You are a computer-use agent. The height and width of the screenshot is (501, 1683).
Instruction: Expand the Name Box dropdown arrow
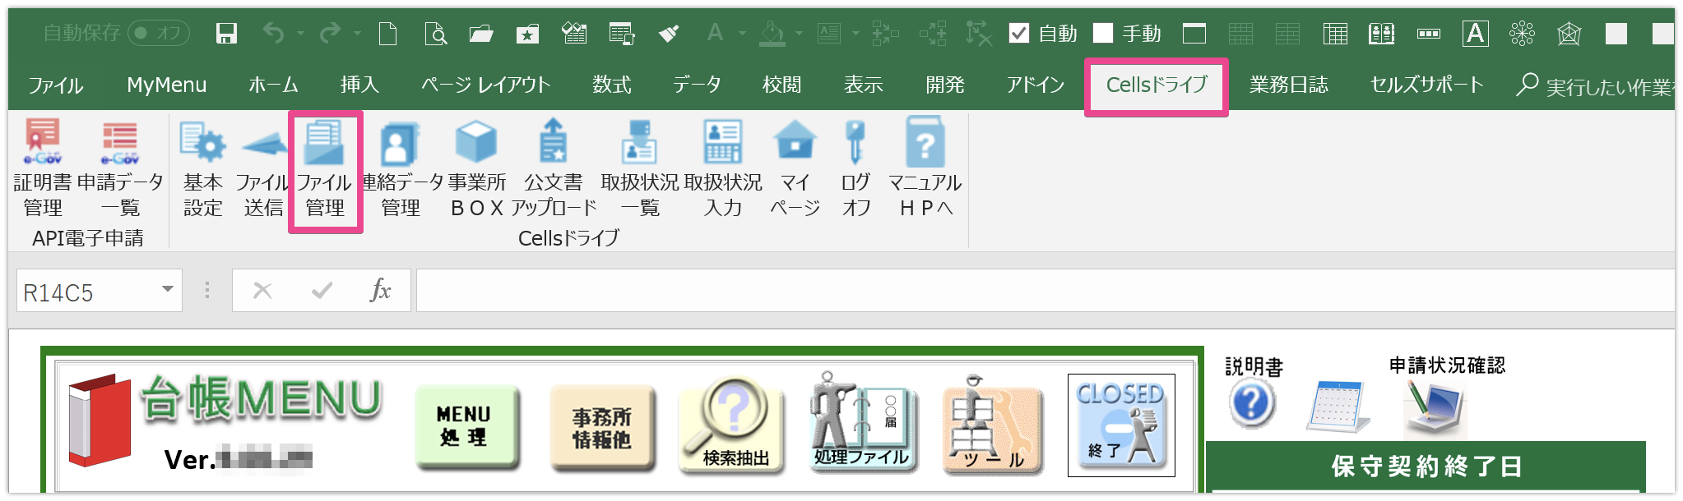(x=167, y=289)
